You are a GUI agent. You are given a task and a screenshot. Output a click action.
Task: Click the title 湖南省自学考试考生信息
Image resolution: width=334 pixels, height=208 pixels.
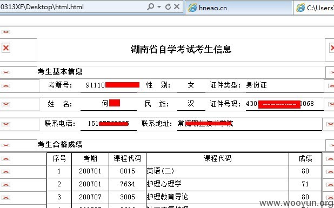coord(181,49)
